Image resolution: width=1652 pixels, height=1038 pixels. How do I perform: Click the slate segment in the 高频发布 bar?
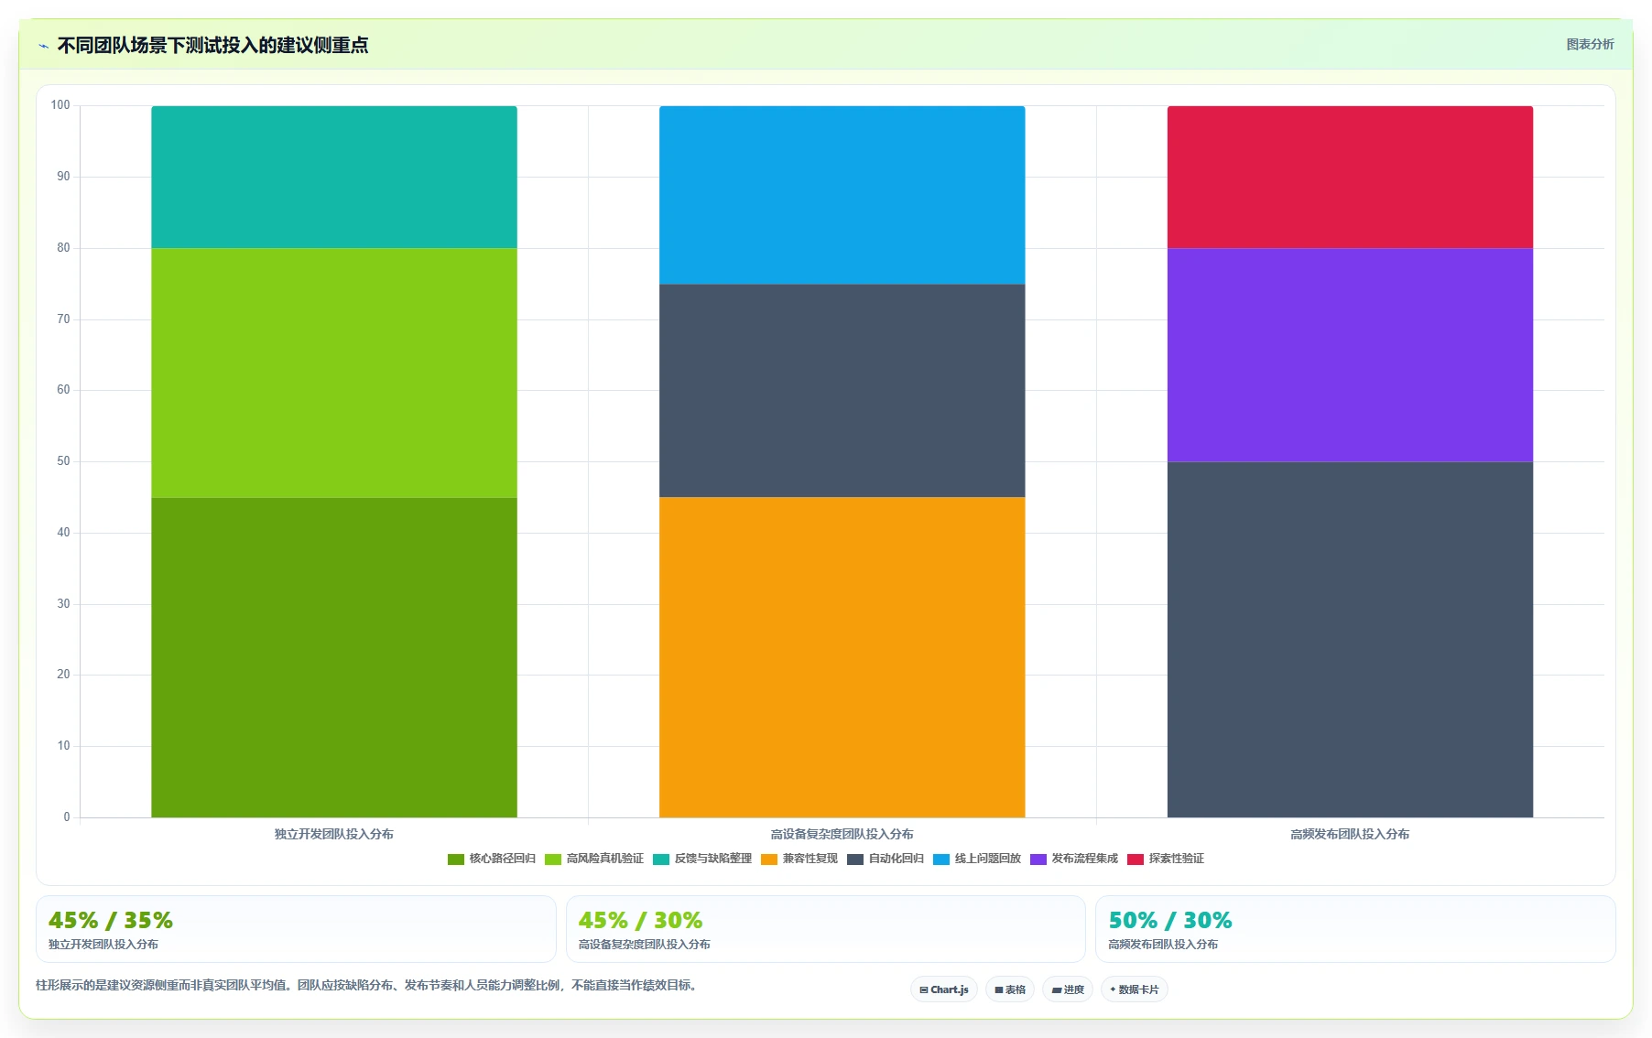(x=1351, y=640)
